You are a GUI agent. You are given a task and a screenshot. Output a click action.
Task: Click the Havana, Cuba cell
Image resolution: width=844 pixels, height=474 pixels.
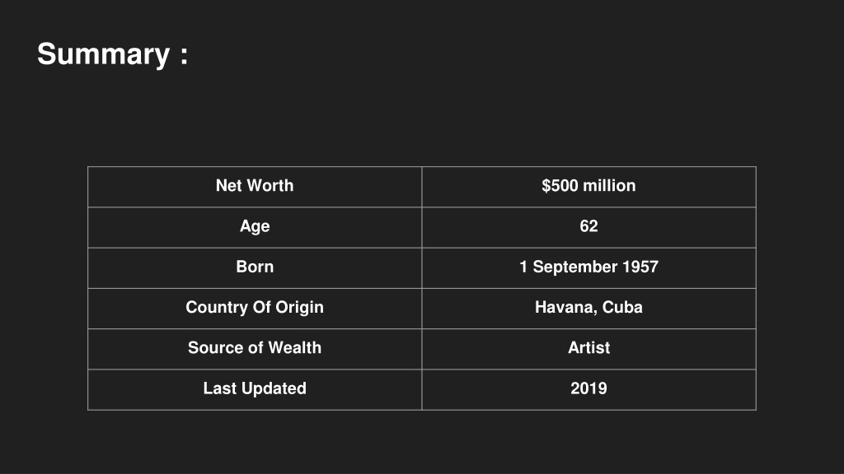point(588,309)
